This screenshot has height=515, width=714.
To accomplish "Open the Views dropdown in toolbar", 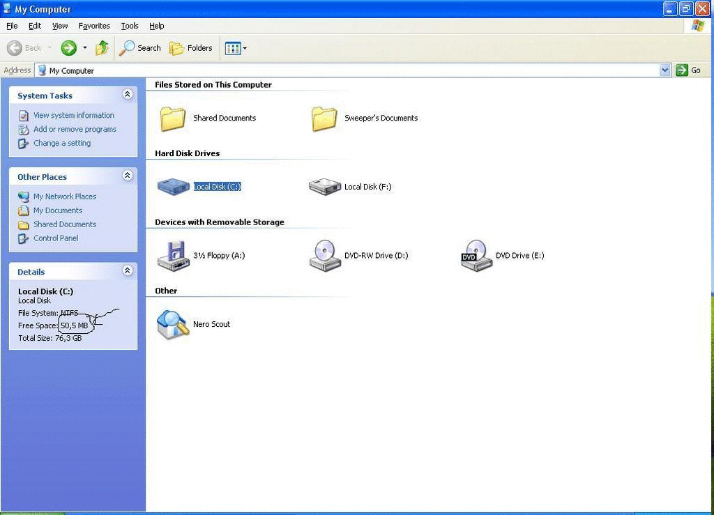I will tap(236, 48).
